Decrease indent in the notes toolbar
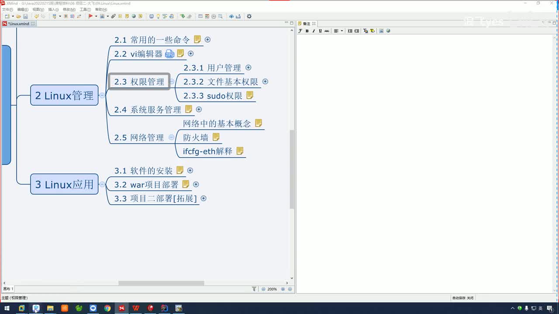Viewport: 559px width, 314px height. tap(357, 31)
